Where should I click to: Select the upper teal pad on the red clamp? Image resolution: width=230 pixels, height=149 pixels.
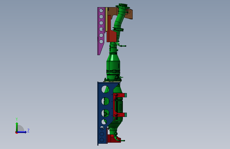[x=126, y=95]
